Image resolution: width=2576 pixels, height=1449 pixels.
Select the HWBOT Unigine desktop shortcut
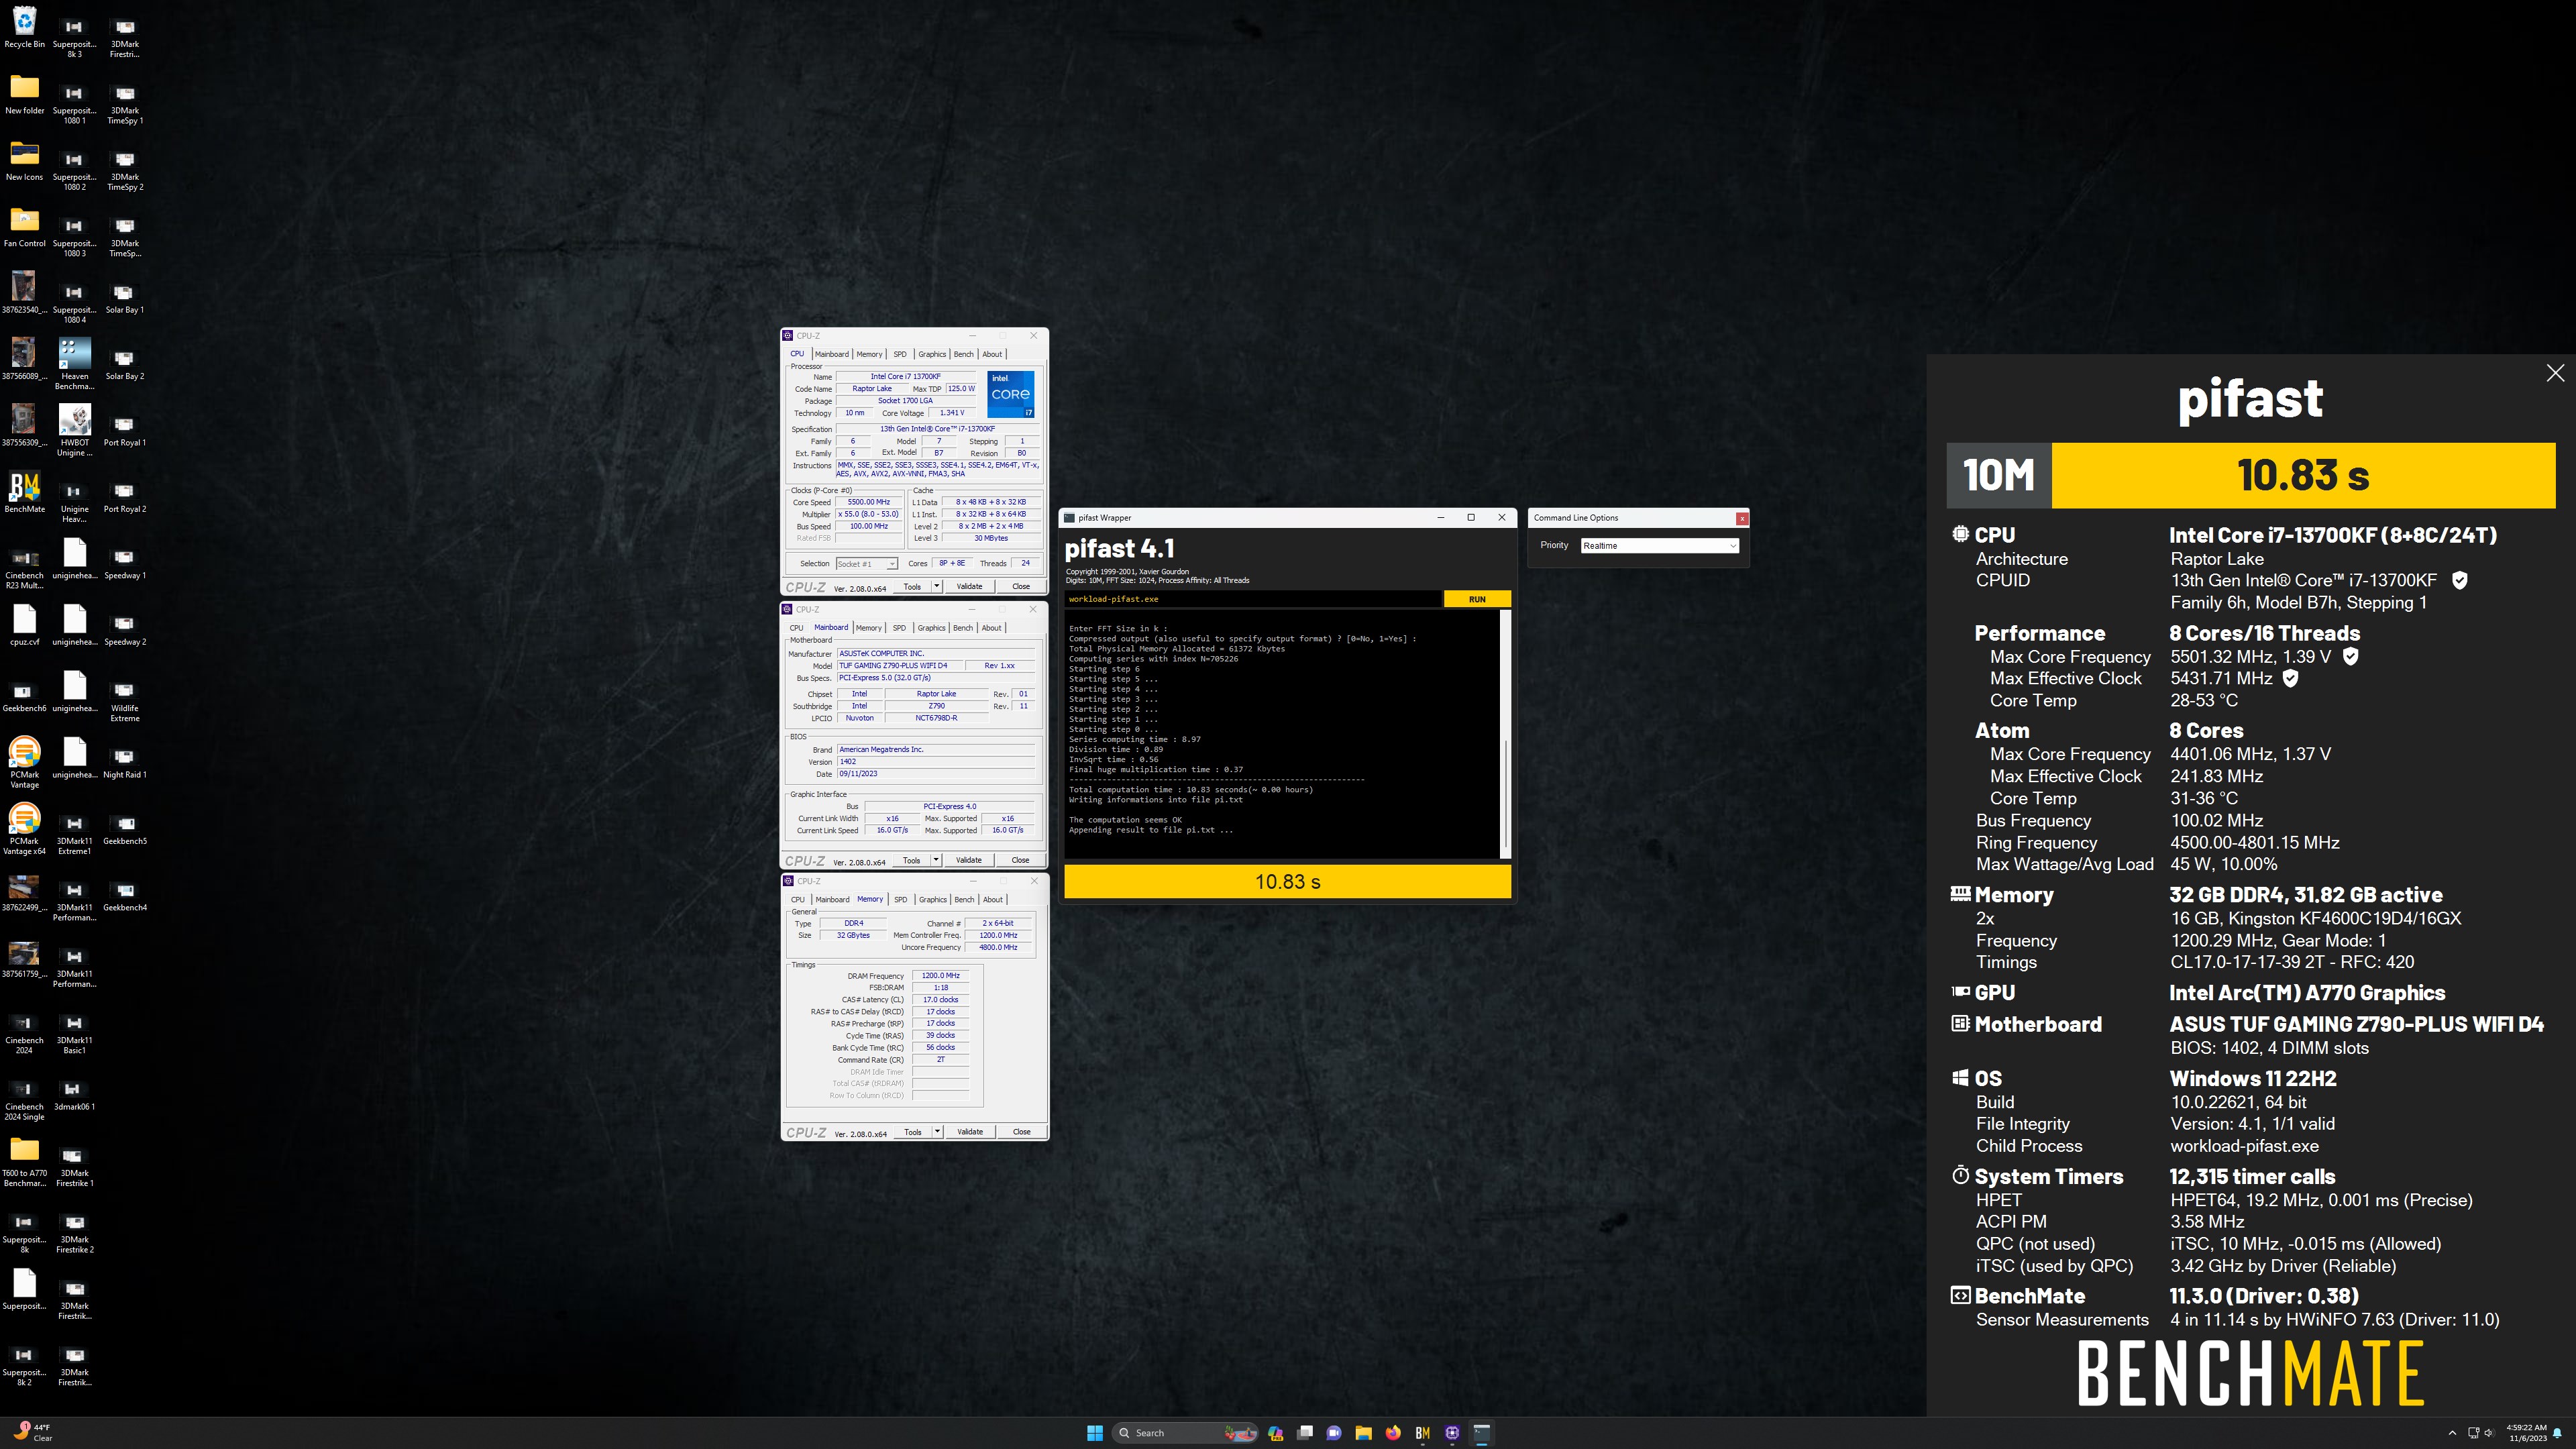(74, 431)
